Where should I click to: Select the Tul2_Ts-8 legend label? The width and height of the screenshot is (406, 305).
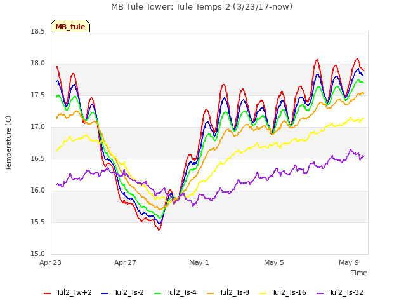tap(234, 292)
